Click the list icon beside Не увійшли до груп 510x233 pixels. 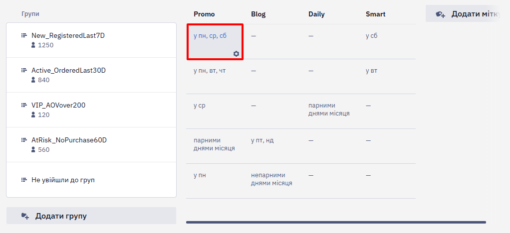click(24, 179)
